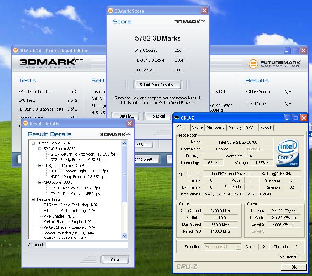Collapse the SM2.0 Score: 2267 node
Screen dimensions: 312x276
[40, 149]
